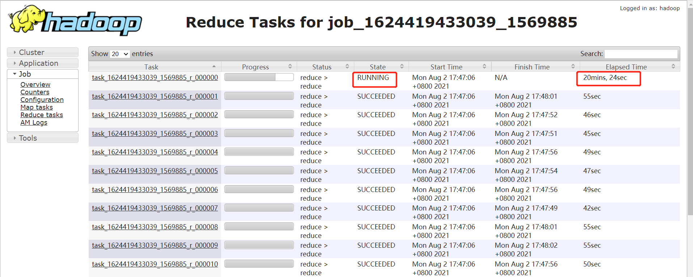Image resolution: width=693 pixels, height=277 pixels.
Task: Click sort icon on Finish Time column
Action: tap(573, 67)
